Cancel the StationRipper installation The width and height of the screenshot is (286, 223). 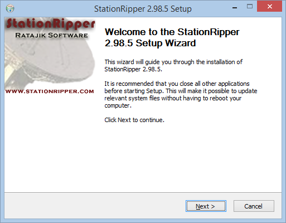point(254,206)
